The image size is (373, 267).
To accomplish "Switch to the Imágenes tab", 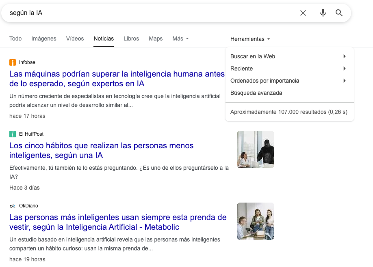I will 44,39.
